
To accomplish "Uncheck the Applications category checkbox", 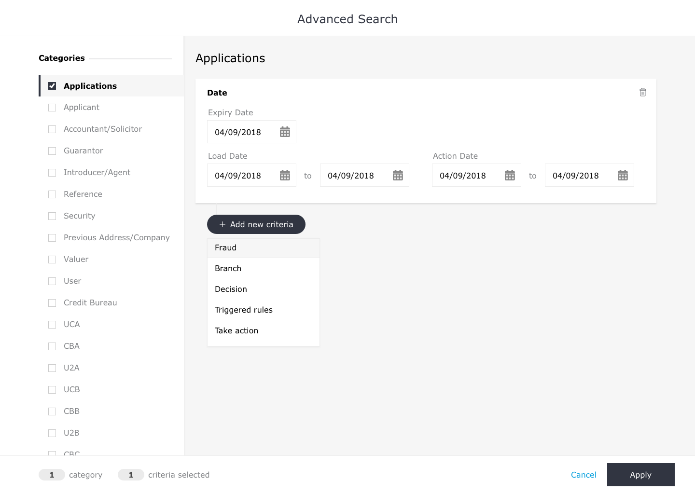I will click(x=52, y=86).
